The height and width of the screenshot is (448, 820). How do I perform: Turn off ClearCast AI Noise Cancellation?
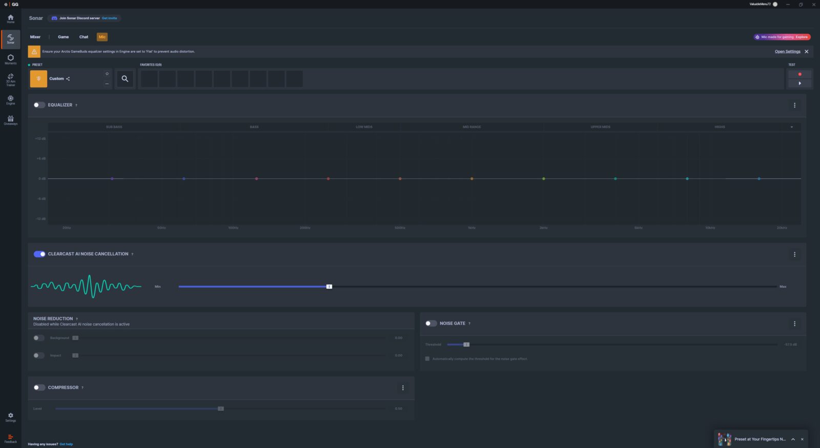(x=39, y=254)
